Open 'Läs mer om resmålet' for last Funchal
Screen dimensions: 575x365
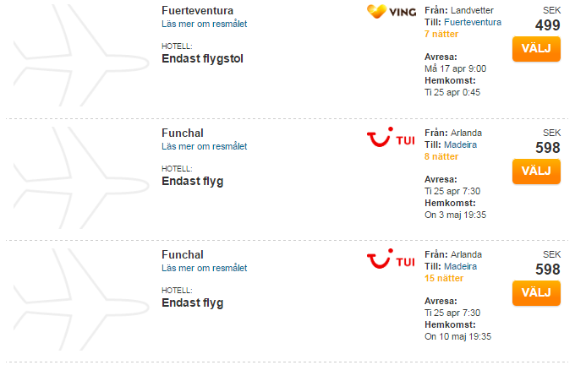[205, 268]
